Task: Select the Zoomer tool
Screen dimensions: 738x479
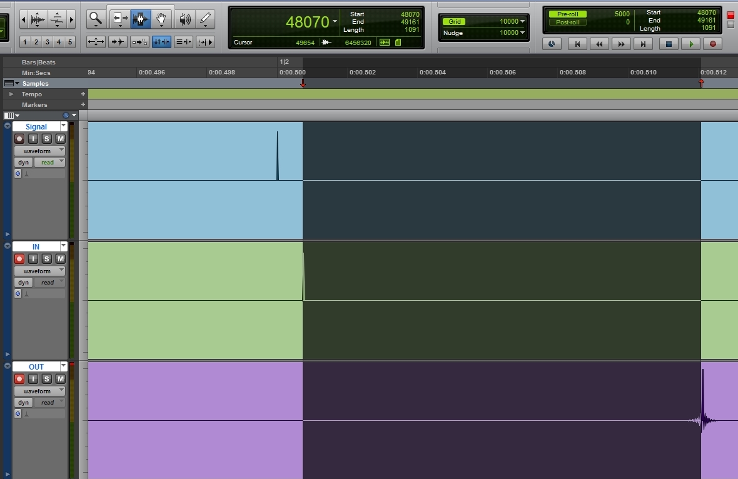Action: click(96, 19)
